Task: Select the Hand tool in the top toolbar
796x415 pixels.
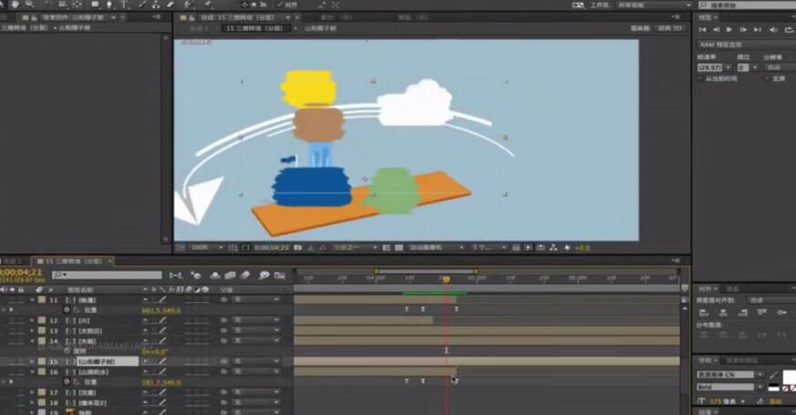Action: [x=14, y=5]
